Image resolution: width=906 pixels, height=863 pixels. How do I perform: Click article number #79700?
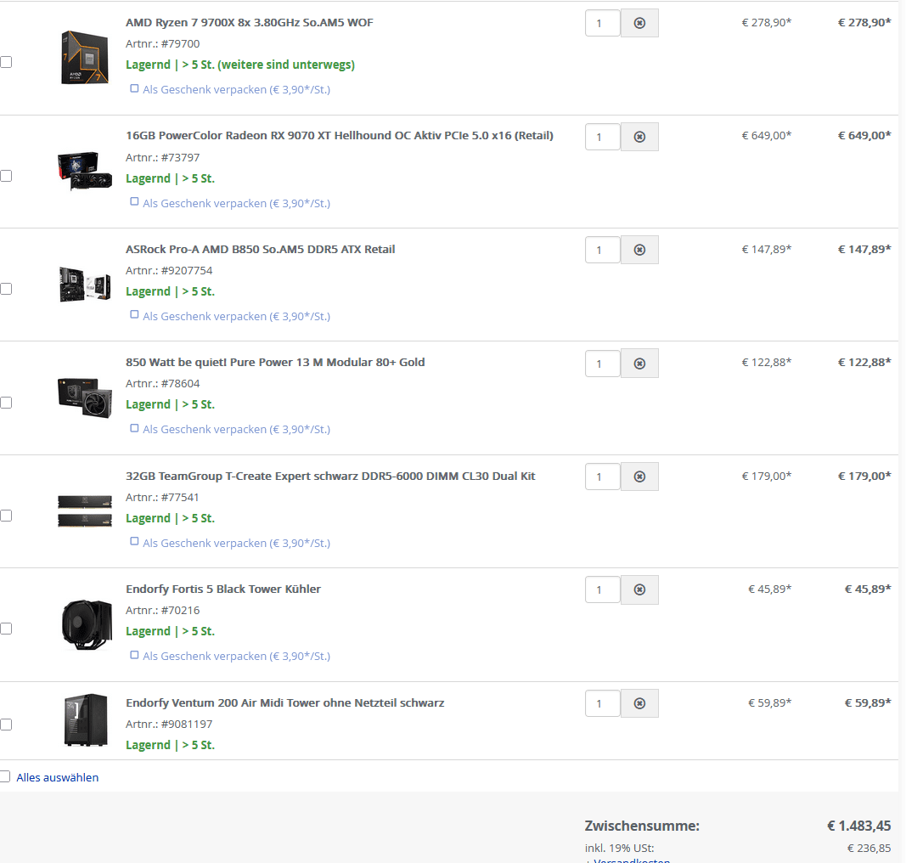[180, 44]
